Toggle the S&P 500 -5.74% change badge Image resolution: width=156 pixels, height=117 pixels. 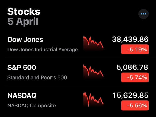[x=135, y=77]
